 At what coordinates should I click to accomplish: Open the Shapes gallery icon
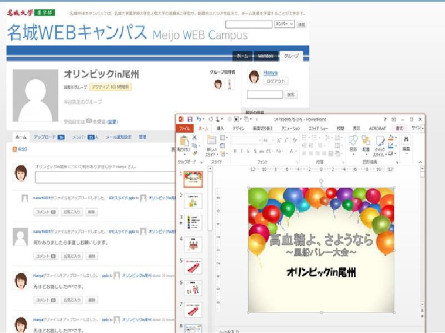tap(353, 140)
